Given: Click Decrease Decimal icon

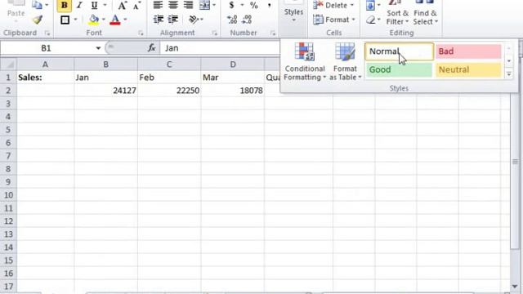Looking at the screenshot, I should click(x=247, y=20).
